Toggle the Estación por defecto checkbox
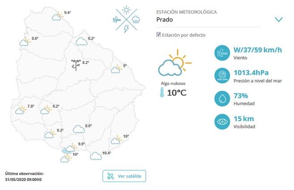This screenshot has height=190, width=294. 159,35
